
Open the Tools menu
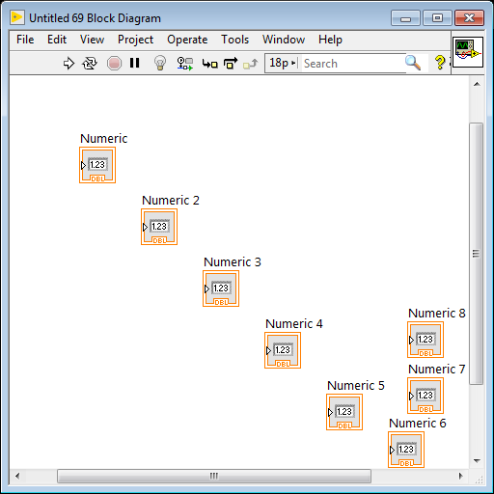pyautogui.click(x=235, y=40)
